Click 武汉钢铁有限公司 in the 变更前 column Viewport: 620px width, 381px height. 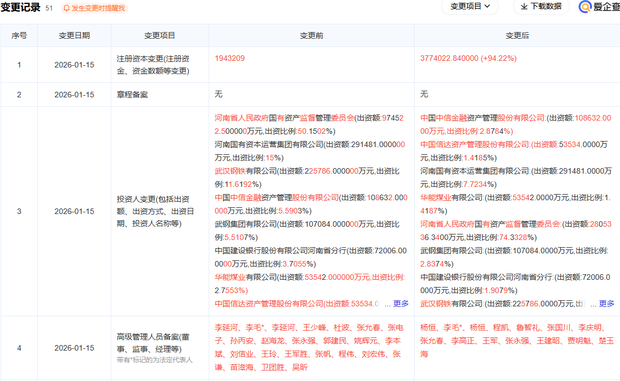point(246,171)
